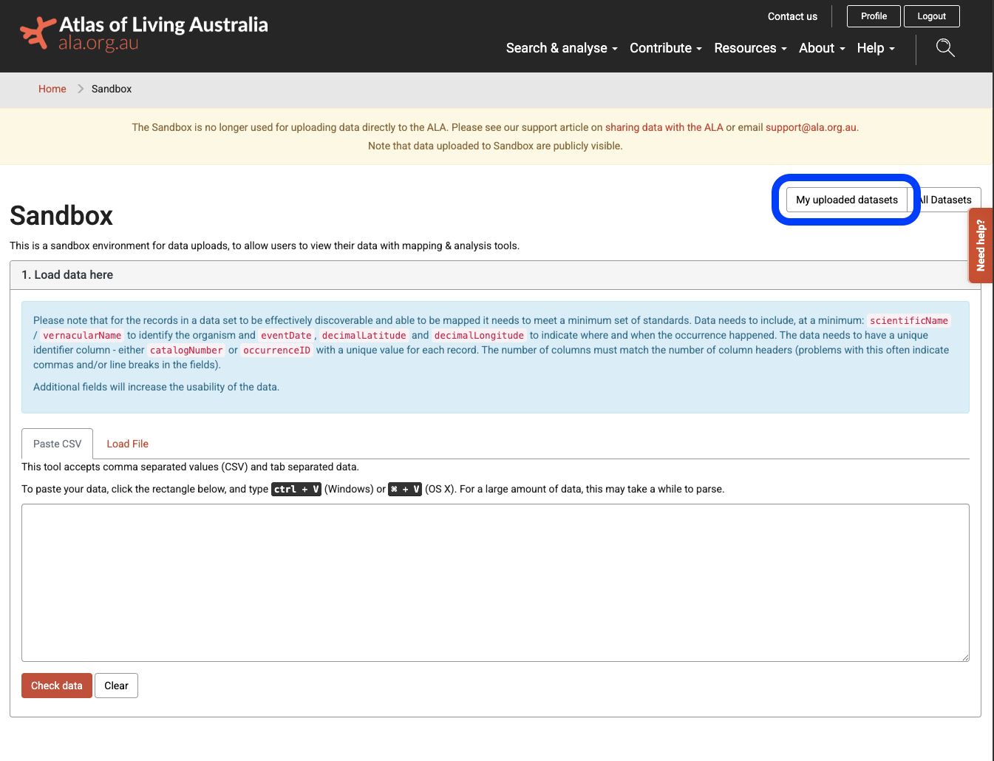
Task: Click the Sandbox breadcrumb text
Action: tap(112, 89)
